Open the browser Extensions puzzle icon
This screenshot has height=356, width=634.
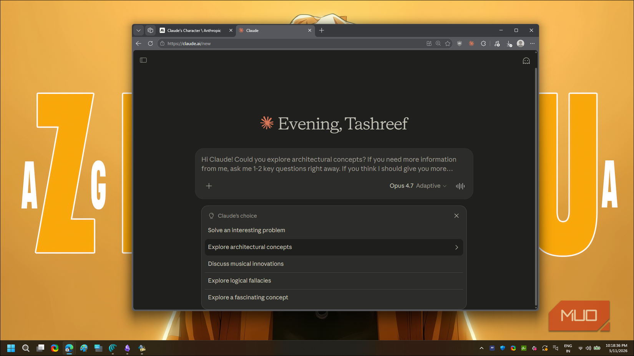483,44
